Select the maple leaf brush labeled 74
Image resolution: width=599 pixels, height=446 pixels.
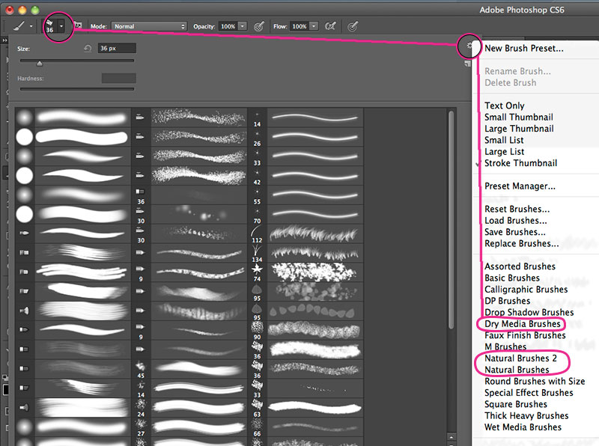pos(305,272)
